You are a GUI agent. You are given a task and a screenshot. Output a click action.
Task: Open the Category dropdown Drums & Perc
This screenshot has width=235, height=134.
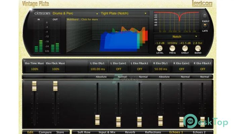[x=75, y=13]
